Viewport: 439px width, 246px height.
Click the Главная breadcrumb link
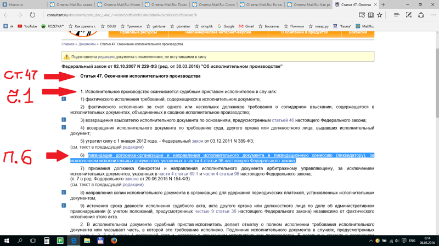click(x=67, y=44)
